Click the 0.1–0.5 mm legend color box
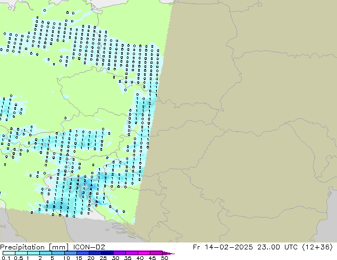This screenshot has width=337, height=260. pos(9,253)
